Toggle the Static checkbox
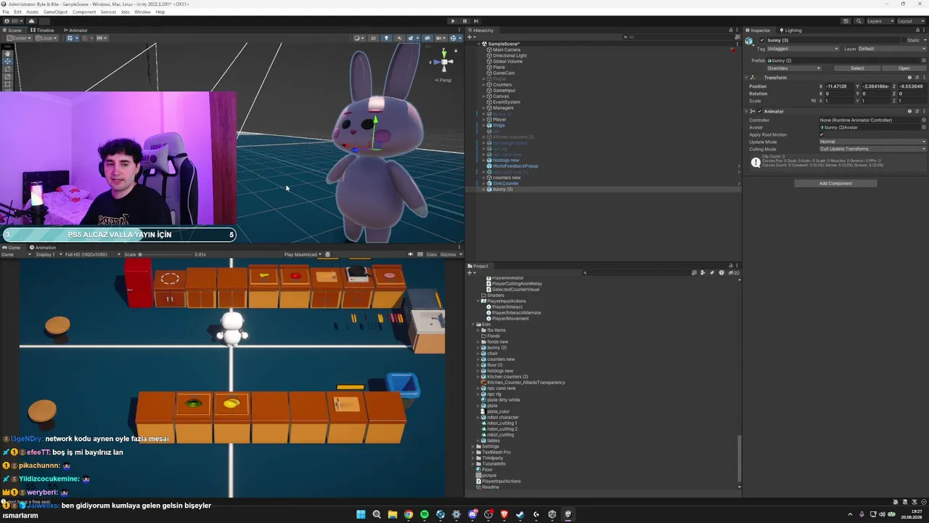This screenshot has width=929, height=523. click(x=904, y=40)
